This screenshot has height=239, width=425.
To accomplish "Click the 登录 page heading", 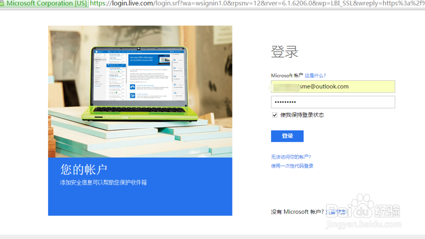I will (x=285, y=51).
